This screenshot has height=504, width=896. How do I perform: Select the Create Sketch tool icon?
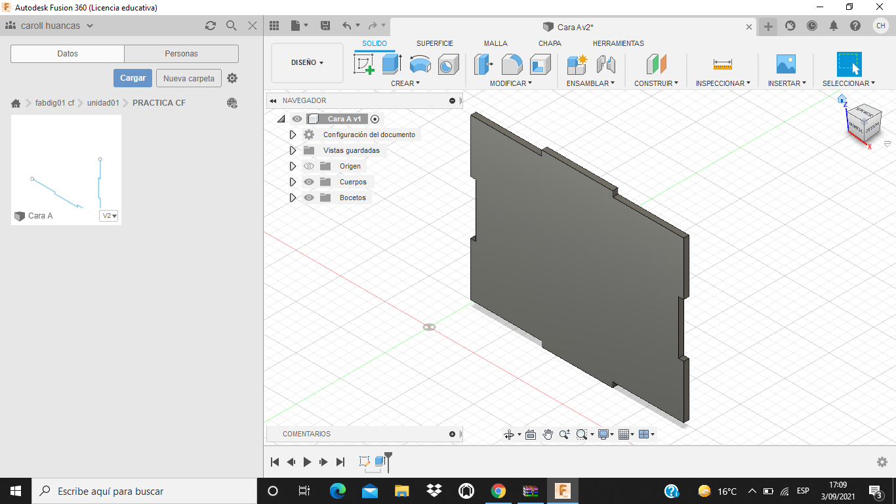point(363,64)
